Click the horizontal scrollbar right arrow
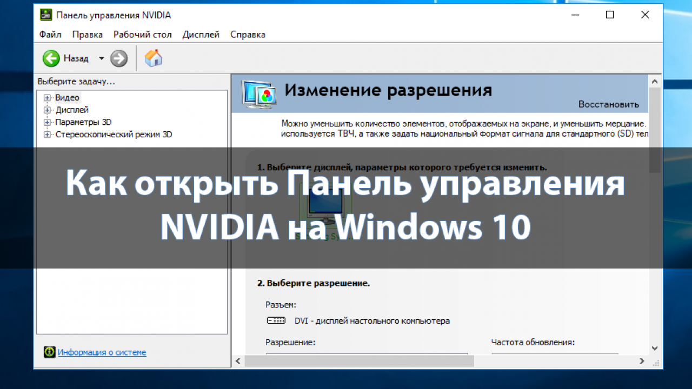The image size is (692, 389). (x=642, y=360)
